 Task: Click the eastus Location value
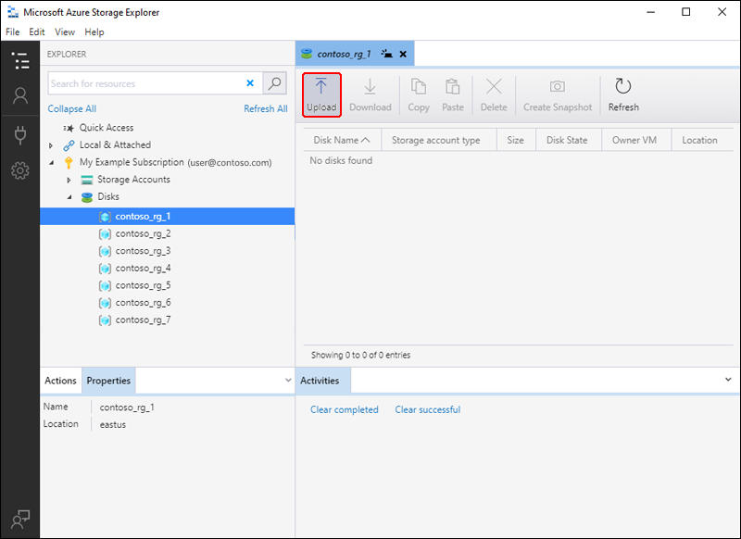coord(113,424)
